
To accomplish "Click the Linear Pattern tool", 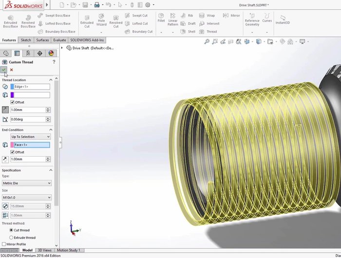I will [x=173, y=21].
